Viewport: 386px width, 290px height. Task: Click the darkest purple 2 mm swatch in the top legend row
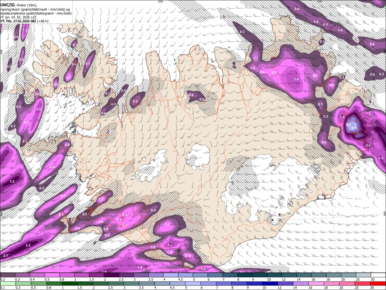111,275
